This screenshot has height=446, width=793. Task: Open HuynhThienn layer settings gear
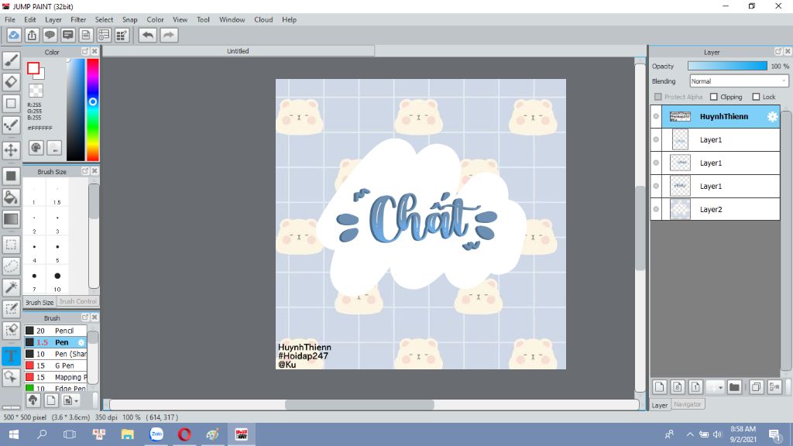point(772,117)
